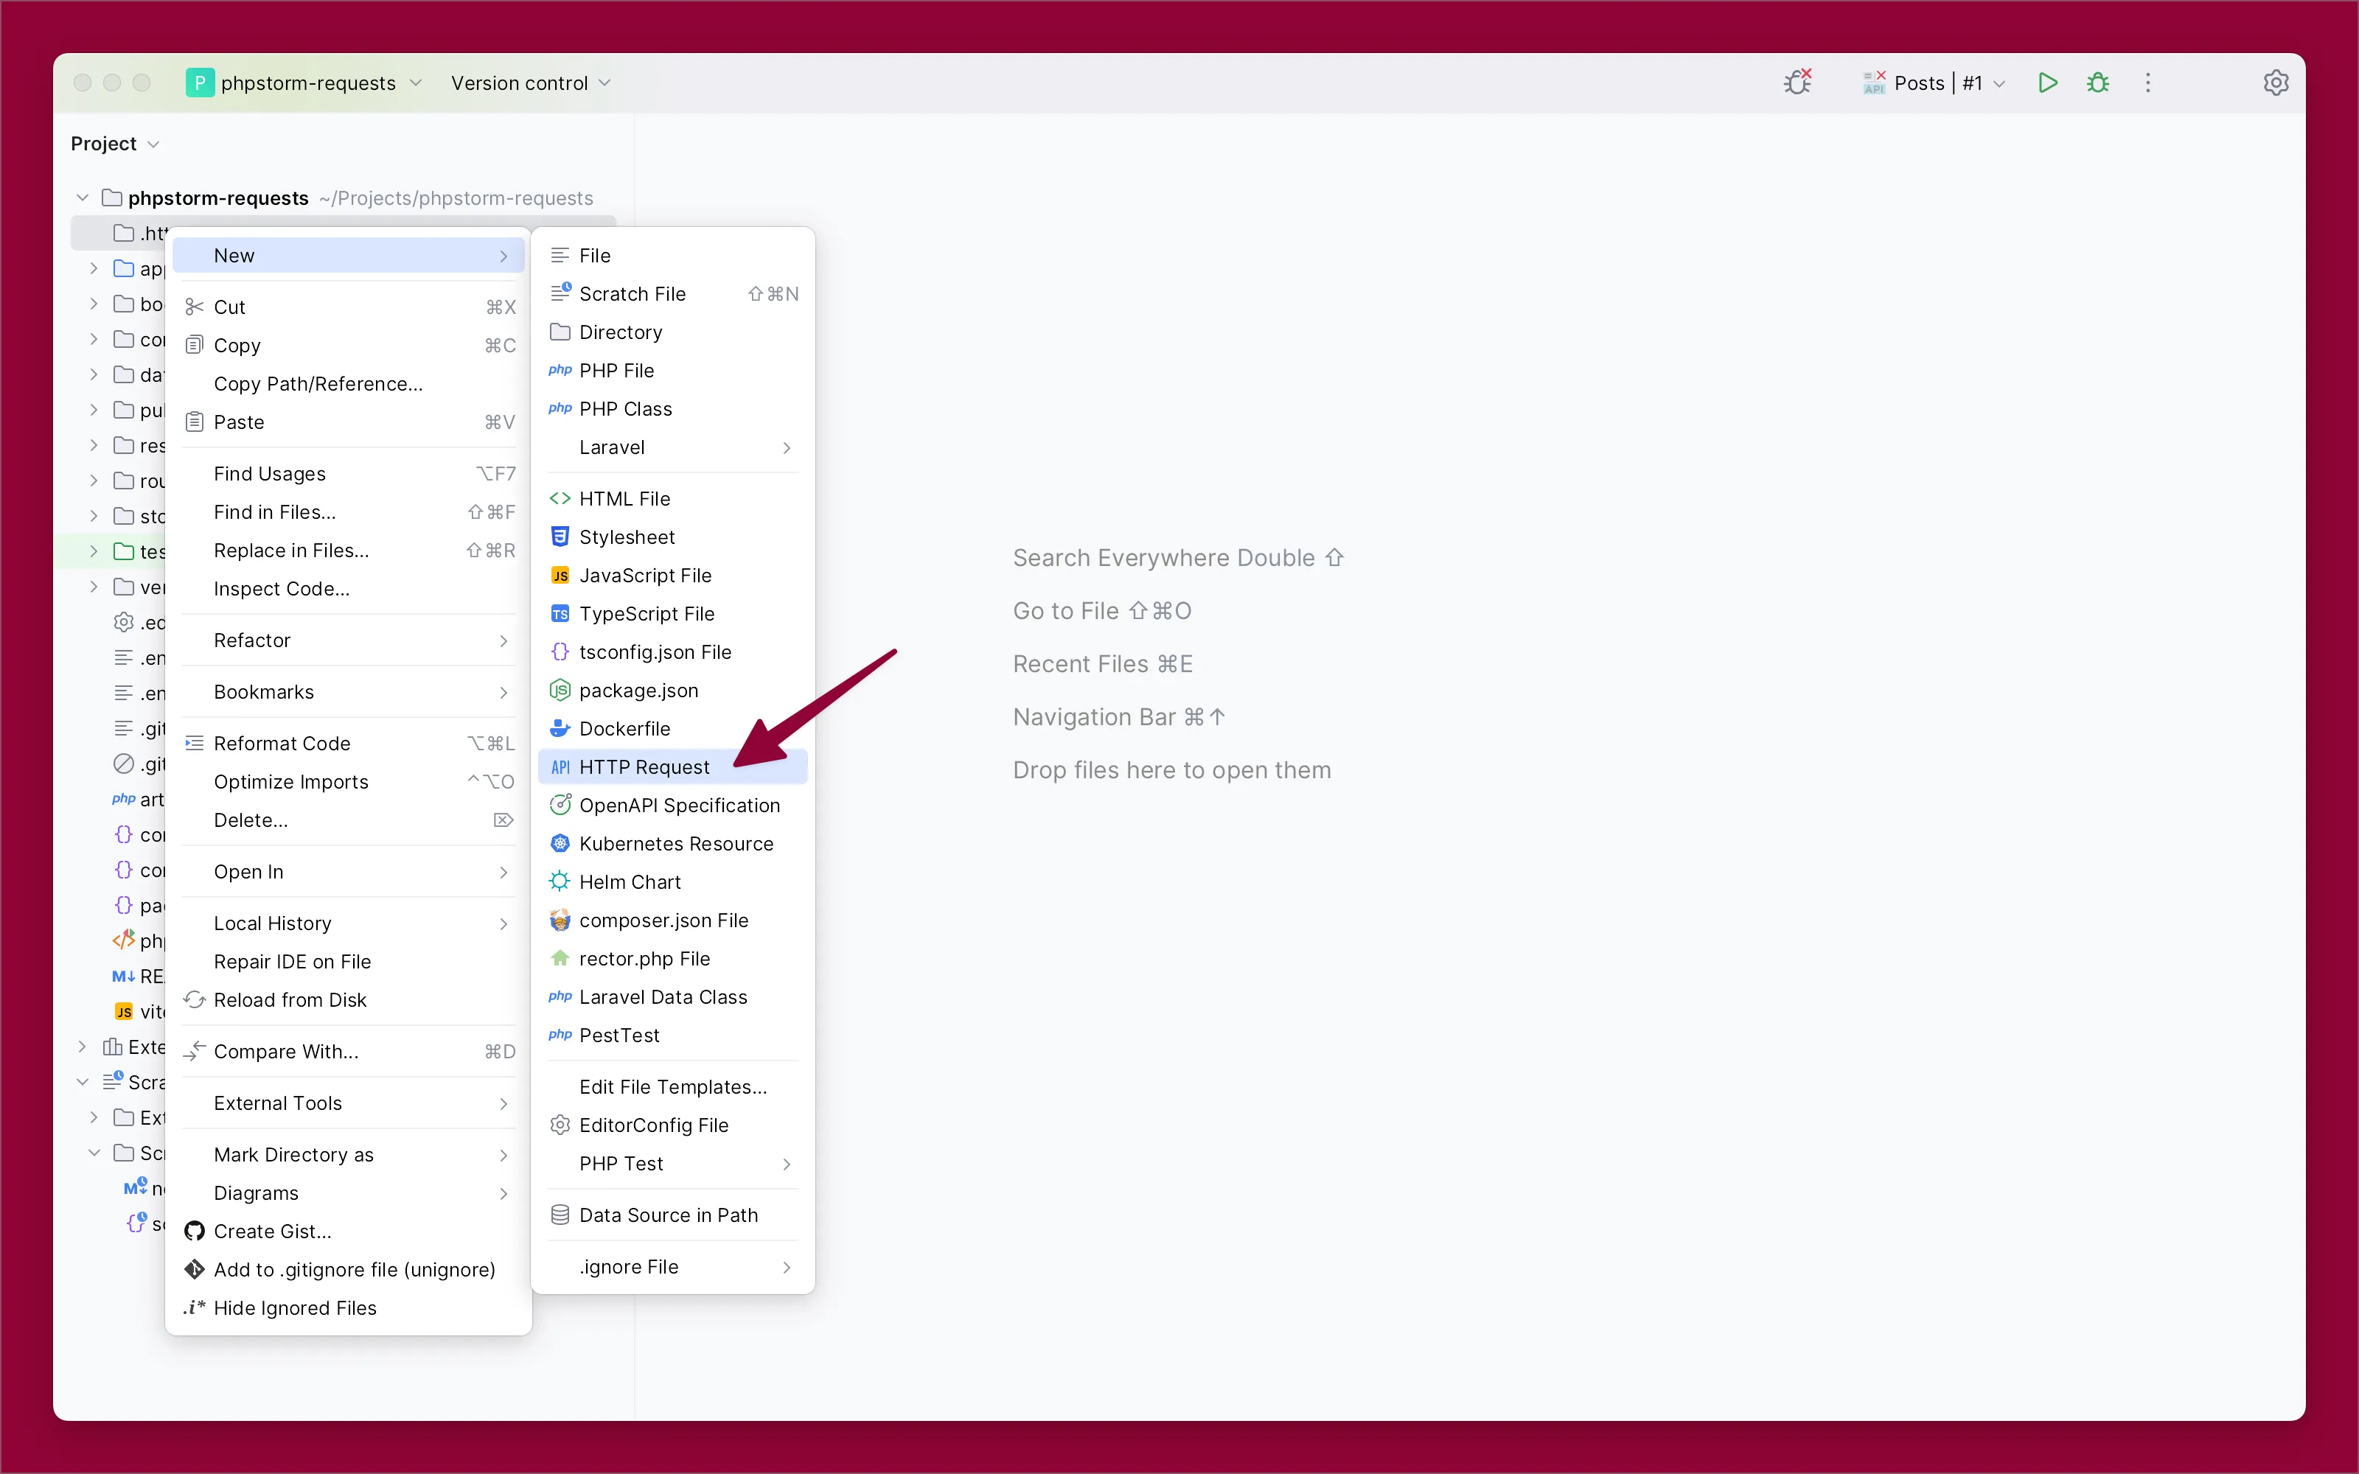Viewport: 2359px width, 1474px height.
Task: Open the phpstorm-requests project dropdown
Action: click(x=305, y=83)
